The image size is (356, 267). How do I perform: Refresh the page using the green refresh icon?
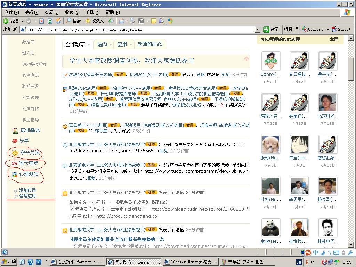(x=50, y=21)
